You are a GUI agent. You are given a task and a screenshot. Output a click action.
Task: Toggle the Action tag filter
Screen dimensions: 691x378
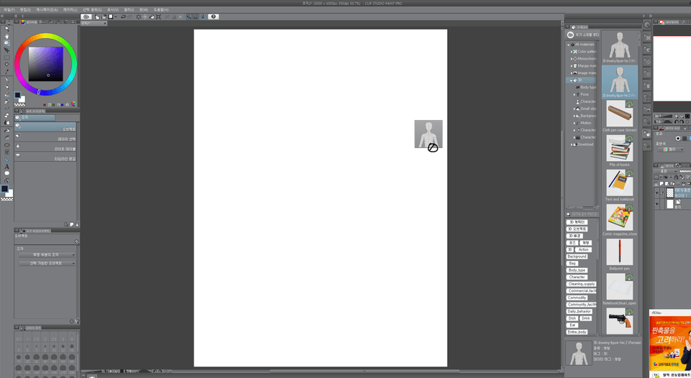click(584, 249)
